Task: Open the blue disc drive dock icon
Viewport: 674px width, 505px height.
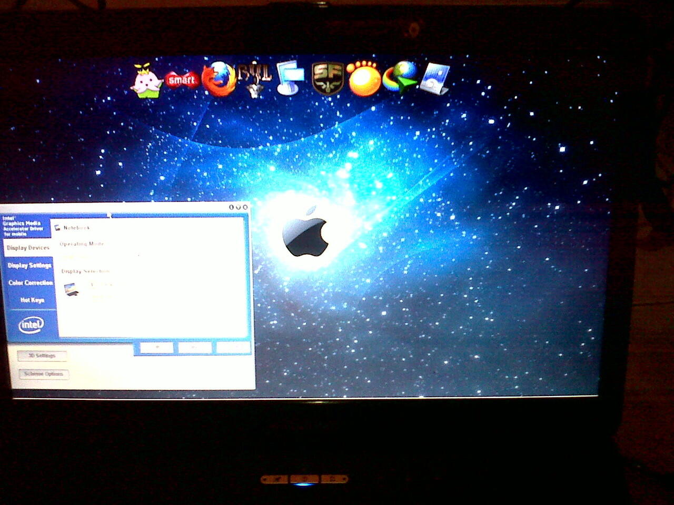Action: (x=435, y=79)
